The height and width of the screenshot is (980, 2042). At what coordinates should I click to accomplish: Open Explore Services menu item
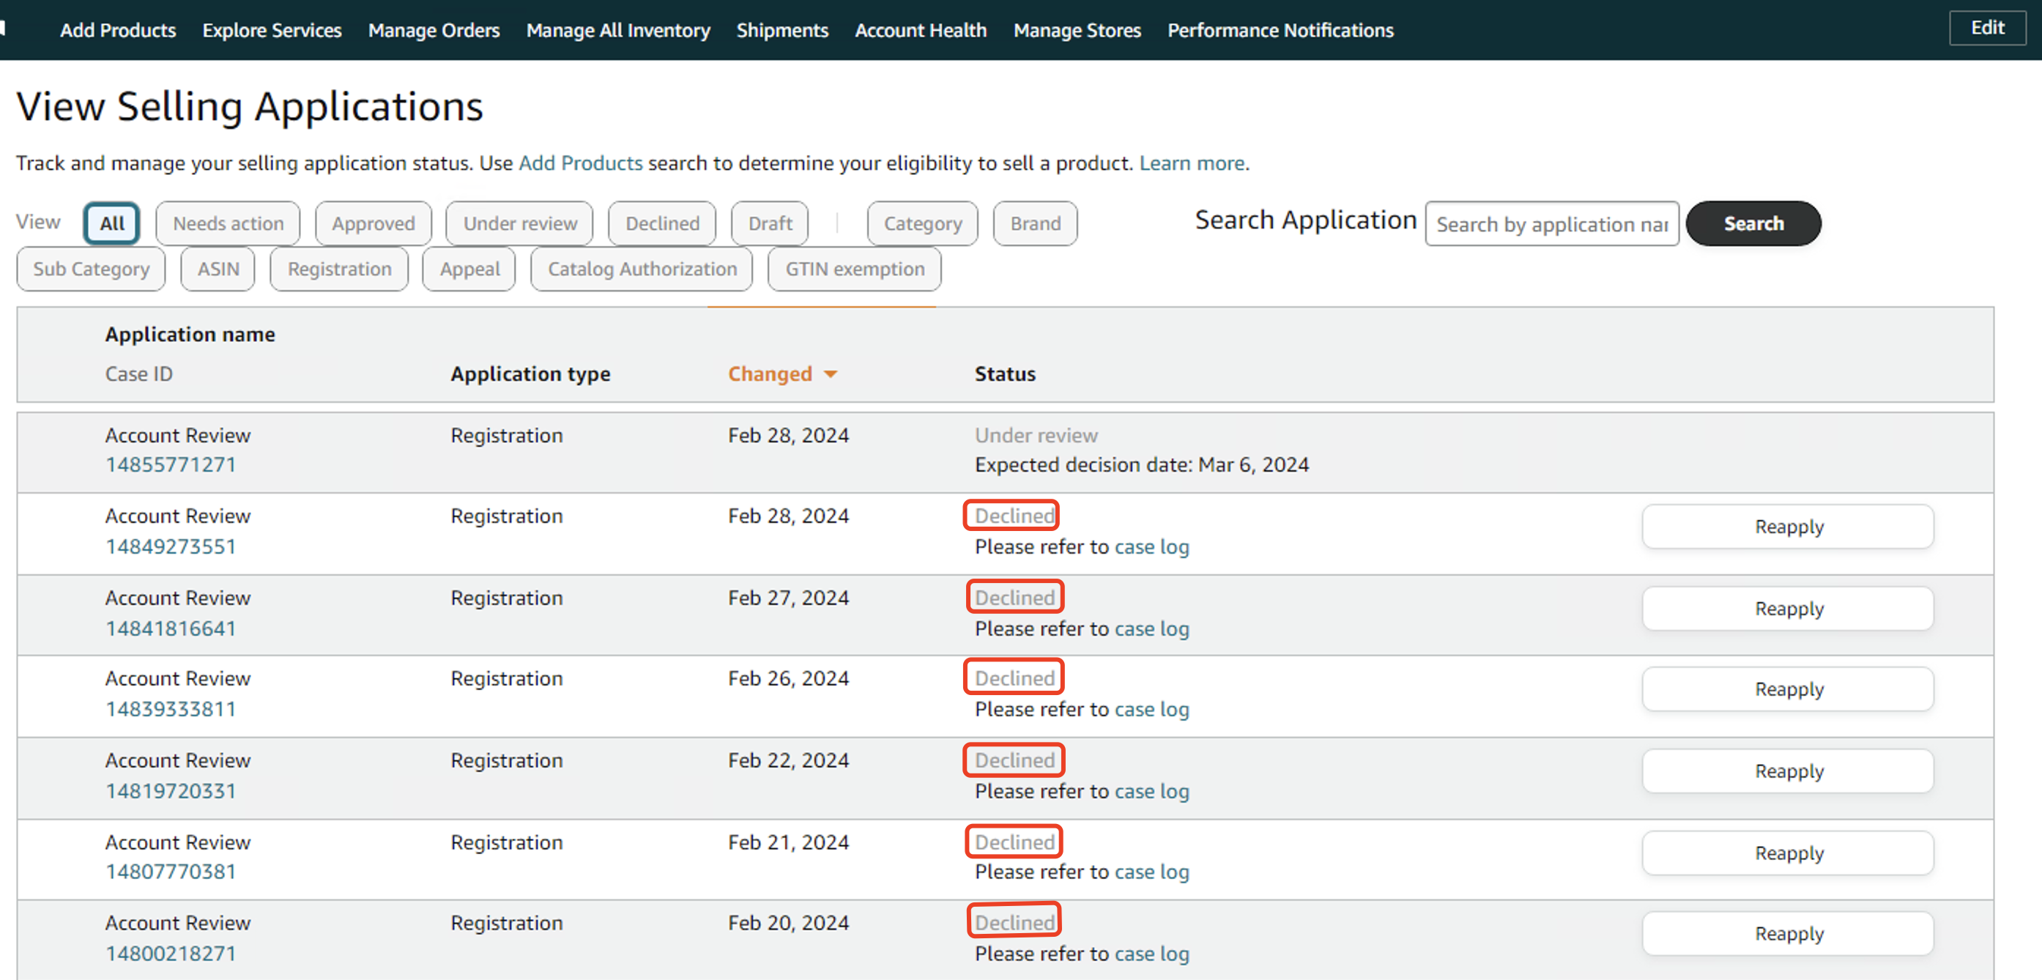coord(272,30)
